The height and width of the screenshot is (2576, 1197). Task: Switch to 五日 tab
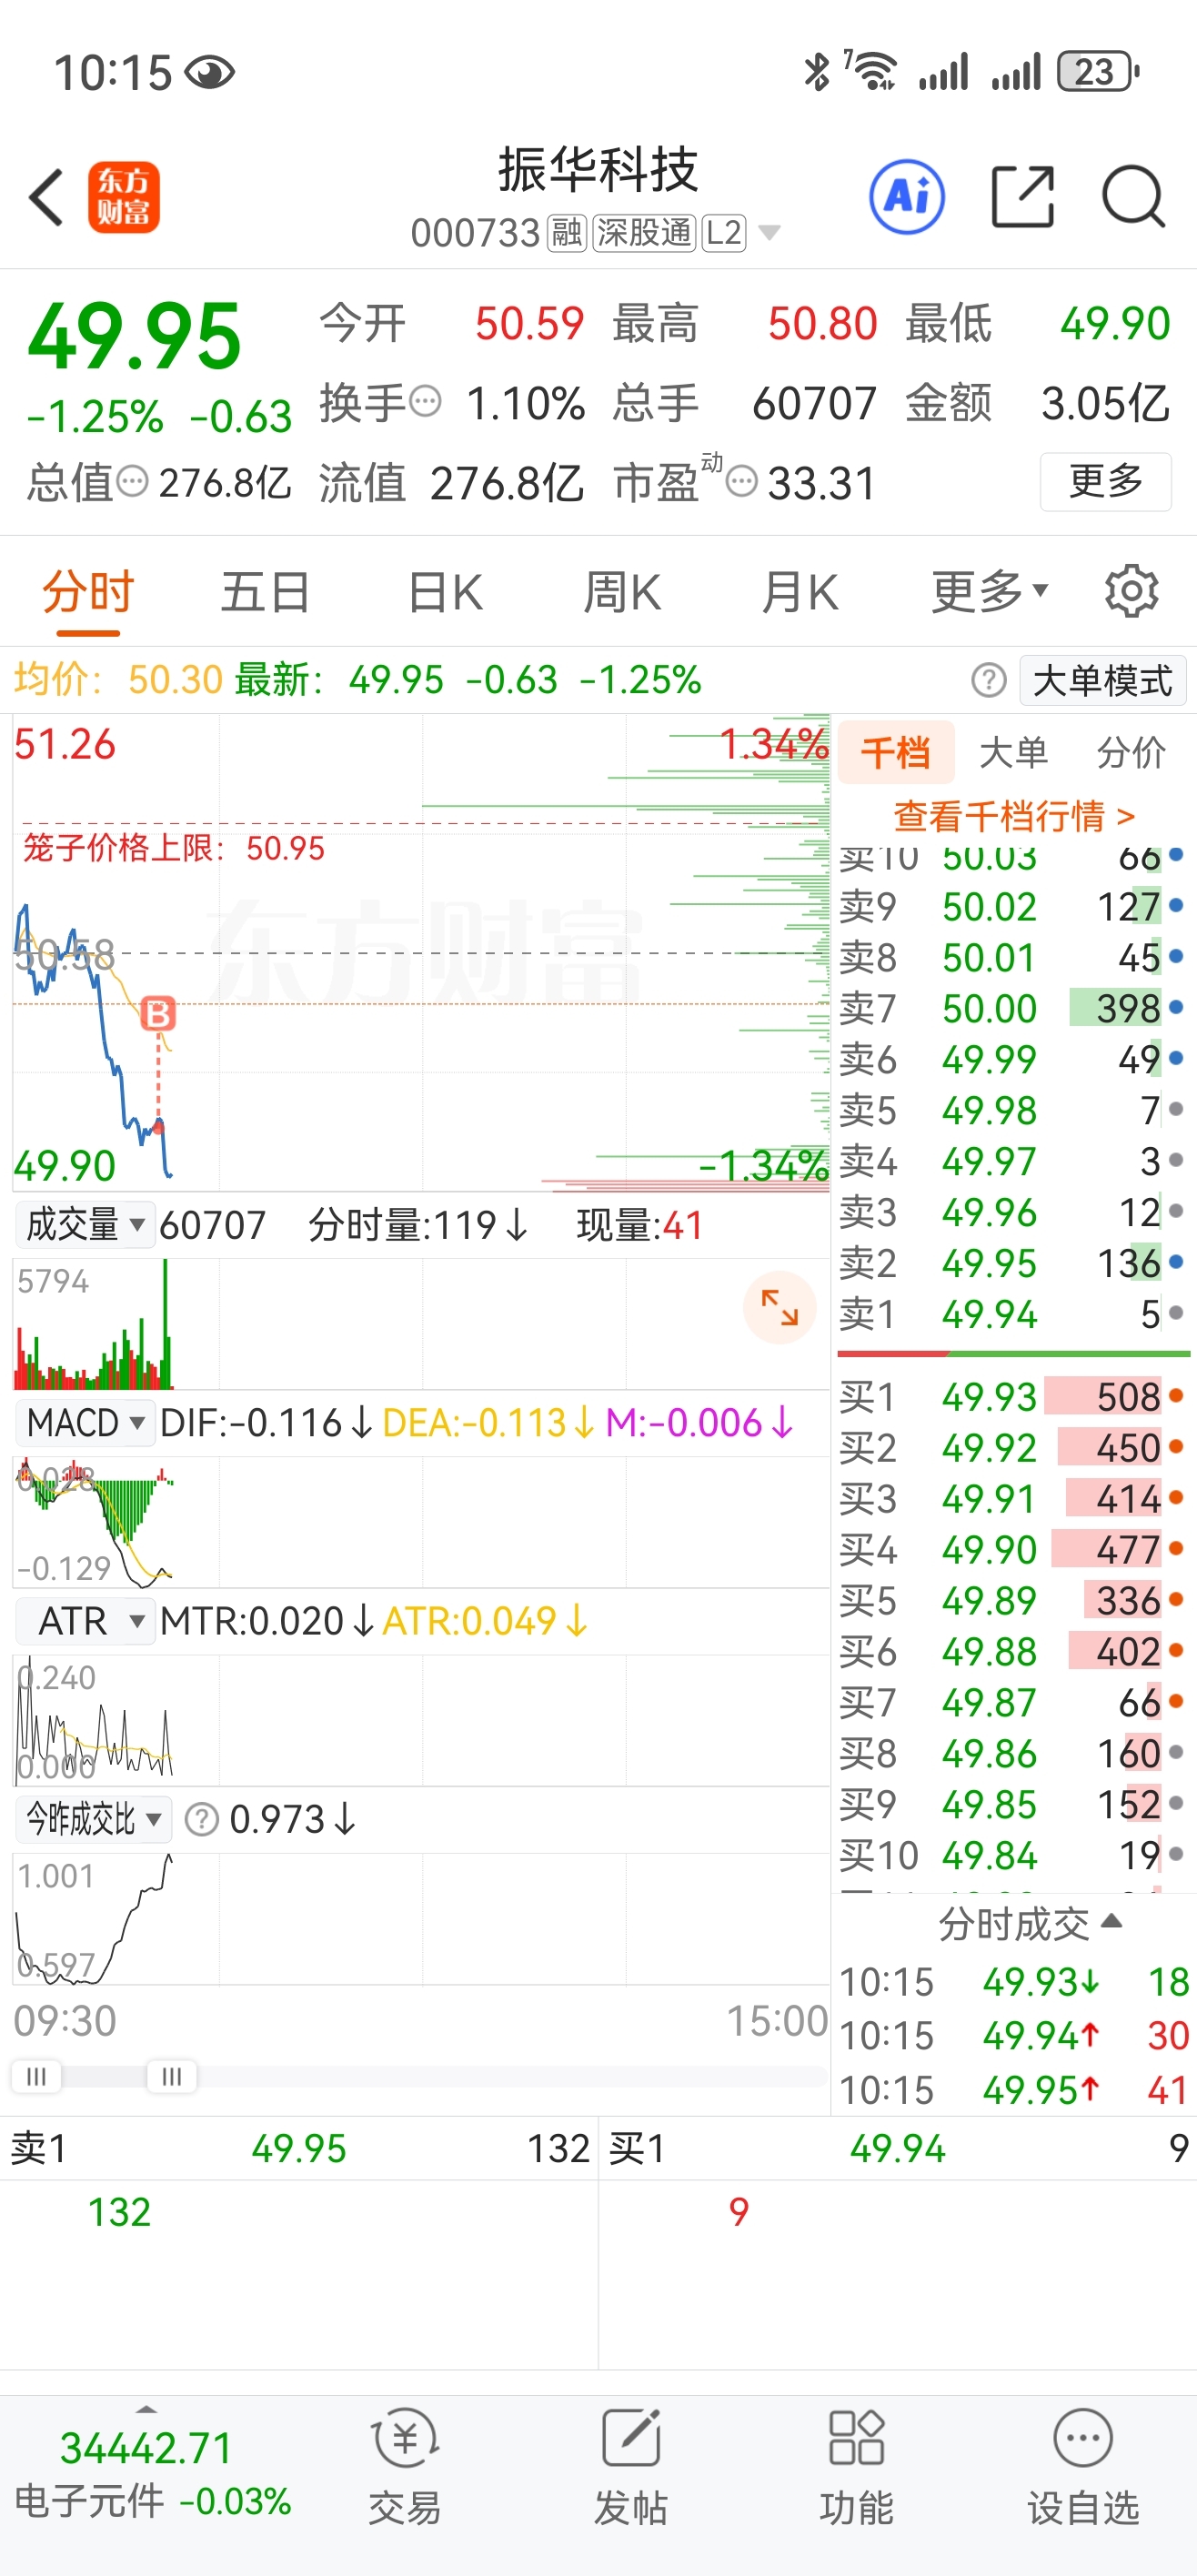265,591
